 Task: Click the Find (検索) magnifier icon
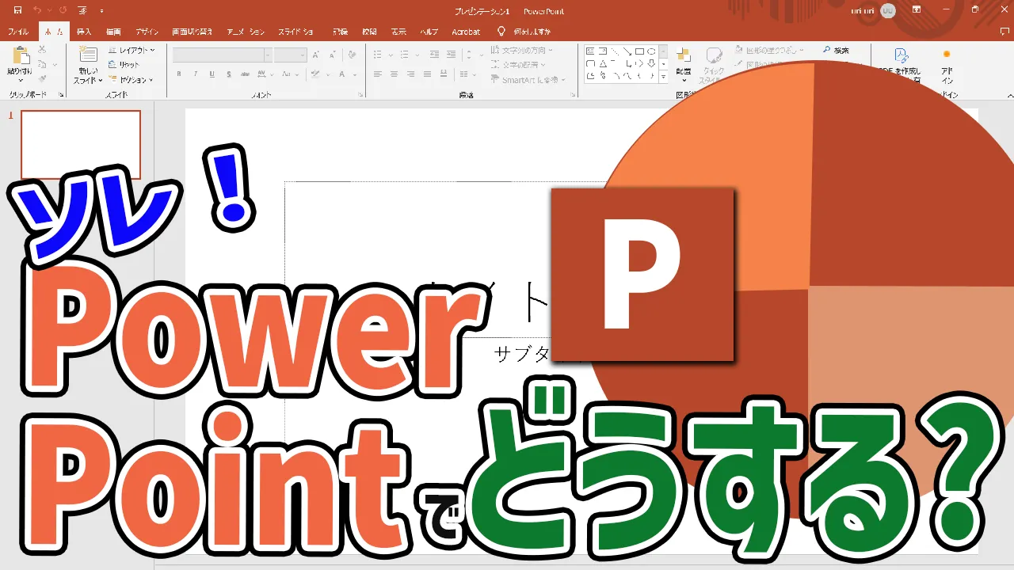(827, 51)
